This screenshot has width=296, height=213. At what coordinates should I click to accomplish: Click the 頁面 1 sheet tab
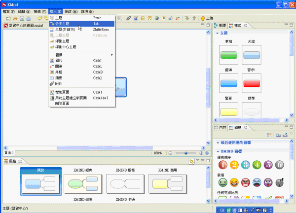9,153
